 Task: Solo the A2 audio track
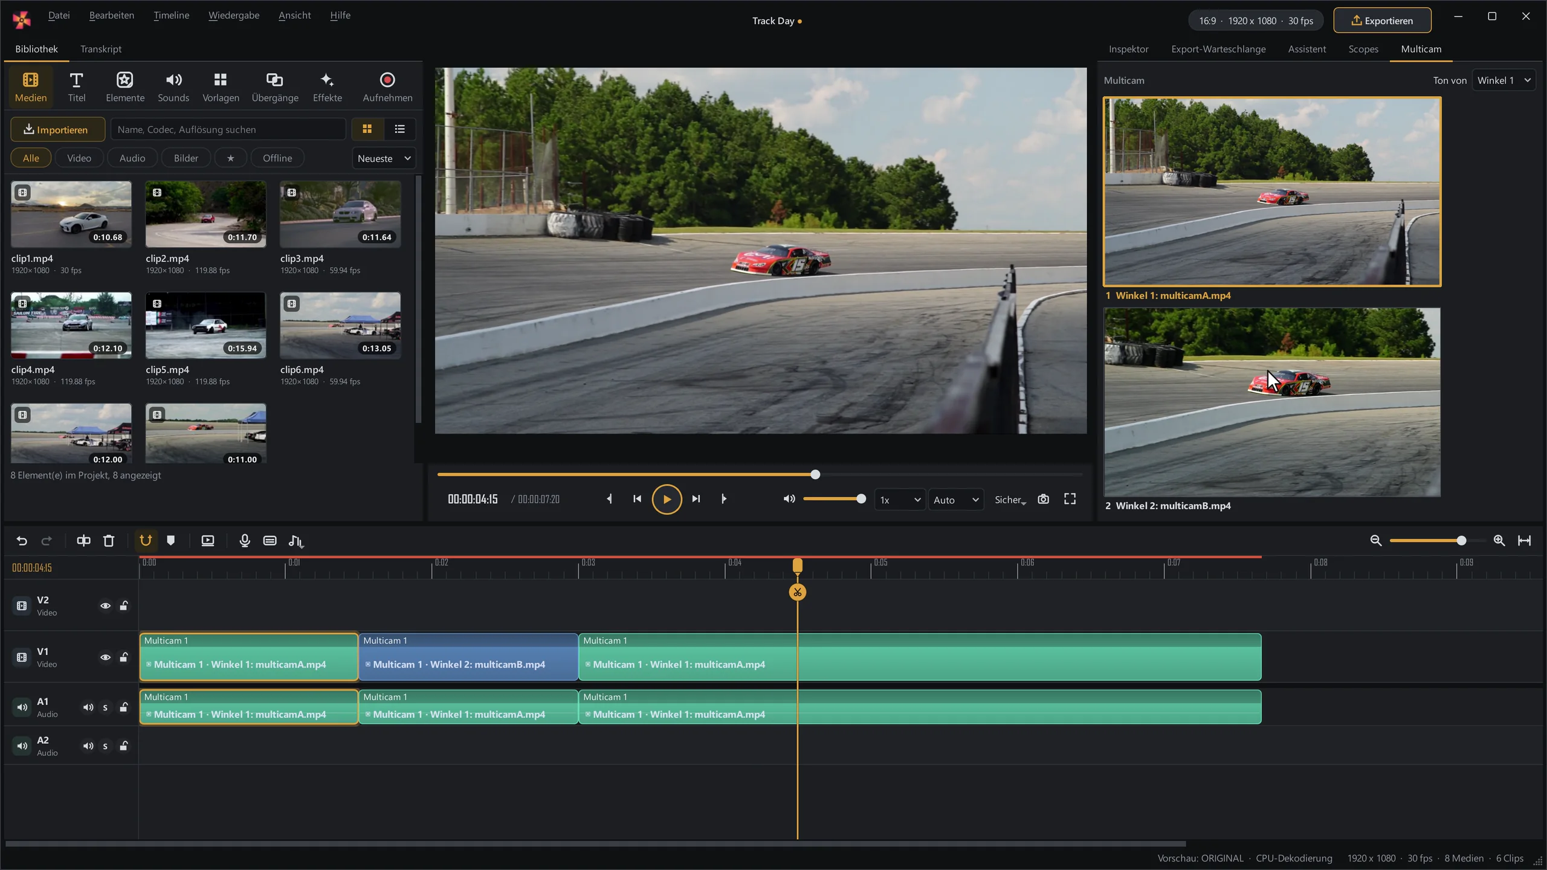[x=105, y=746]
